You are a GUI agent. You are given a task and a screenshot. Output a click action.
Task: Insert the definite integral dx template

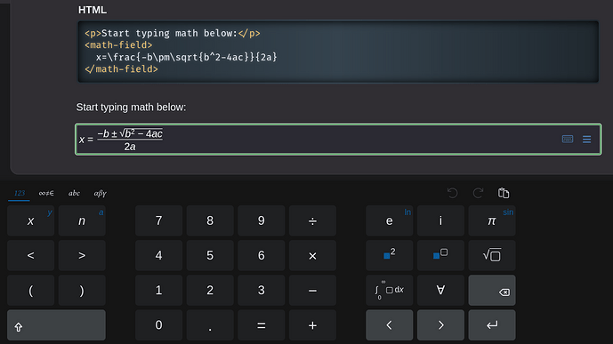(x=390, y=291)
